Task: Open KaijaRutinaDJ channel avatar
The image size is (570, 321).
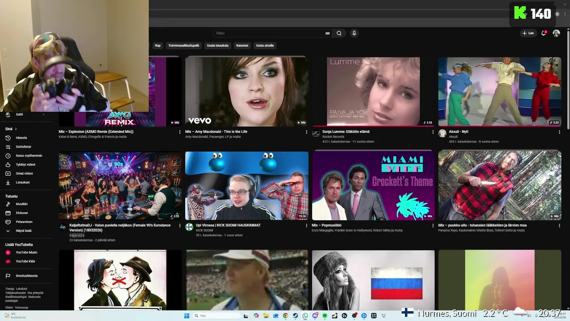Action: click(x=63, y=227)
